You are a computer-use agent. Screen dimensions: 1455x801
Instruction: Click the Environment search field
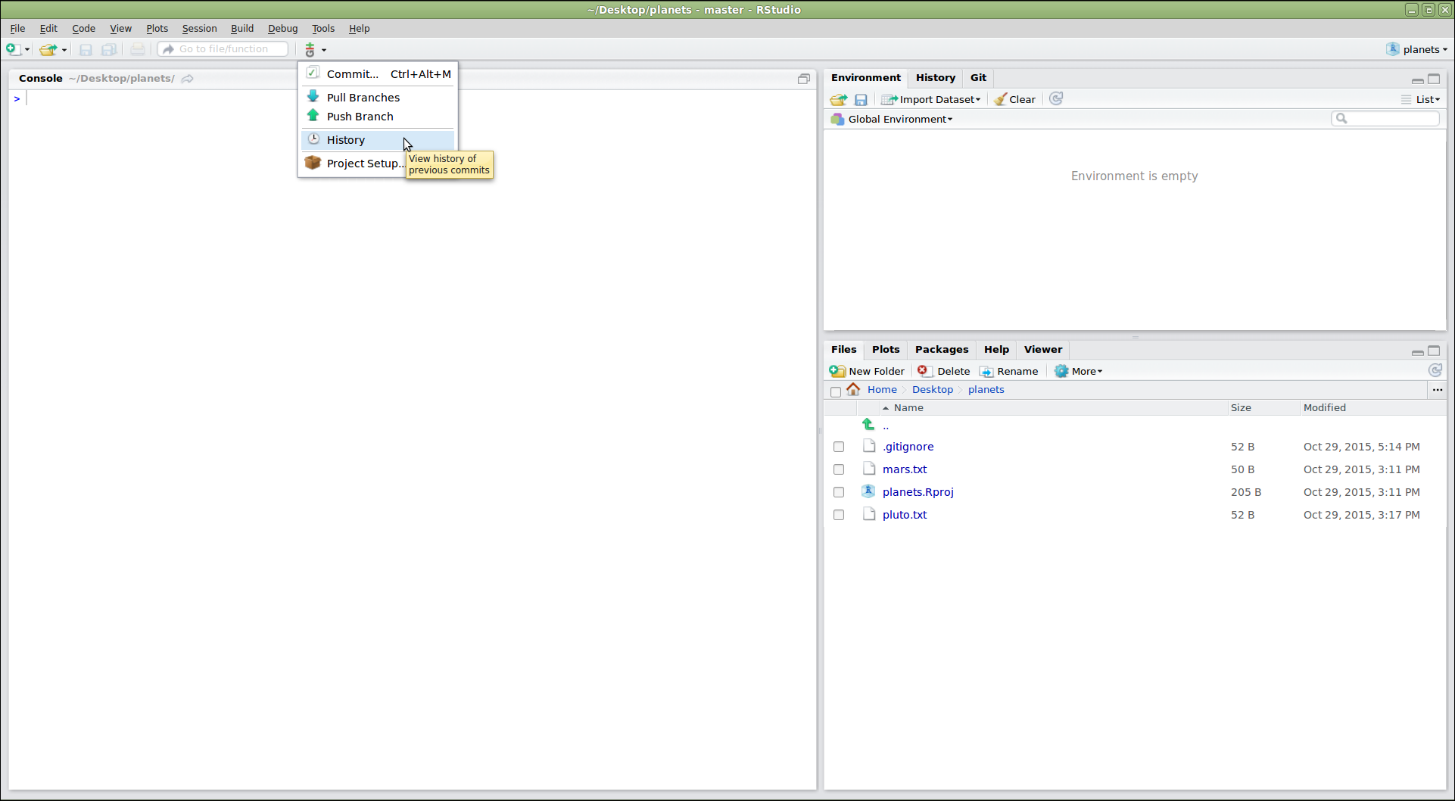(1390, 119)
